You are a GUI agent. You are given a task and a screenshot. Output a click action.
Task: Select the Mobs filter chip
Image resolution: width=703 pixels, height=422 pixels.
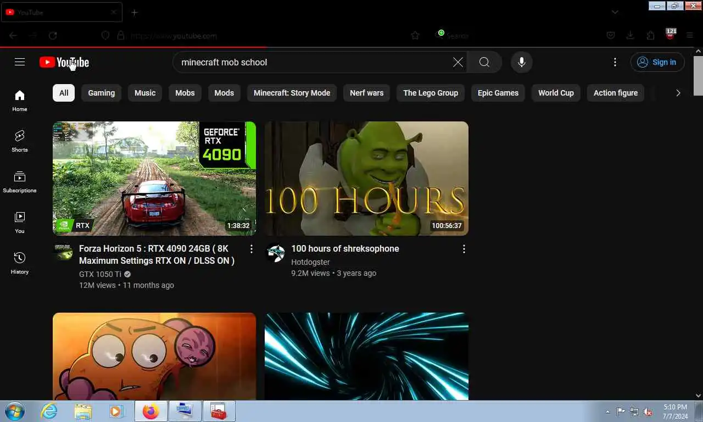pos(185,93)
